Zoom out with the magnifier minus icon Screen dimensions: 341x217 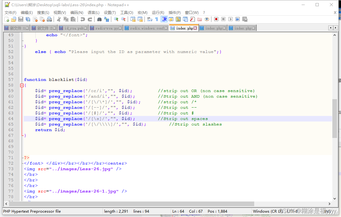(123, 19)
